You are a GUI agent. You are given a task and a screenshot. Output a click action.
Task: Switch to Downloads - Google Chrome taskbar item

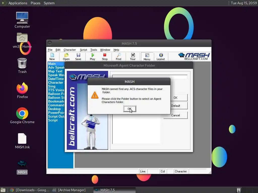[x=30, y=190]
